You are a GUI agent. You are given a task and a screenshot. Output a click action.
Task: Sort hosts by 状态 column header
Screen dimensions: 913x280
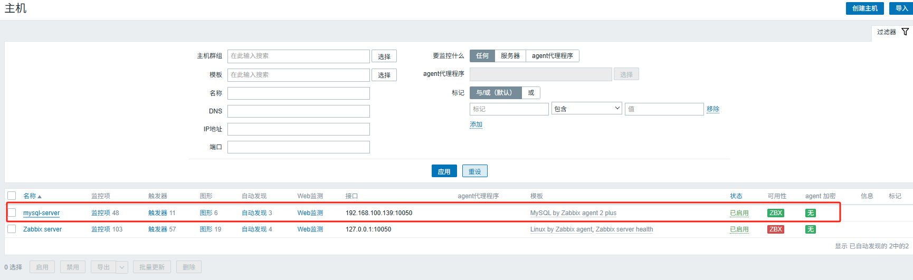(736, 196)
